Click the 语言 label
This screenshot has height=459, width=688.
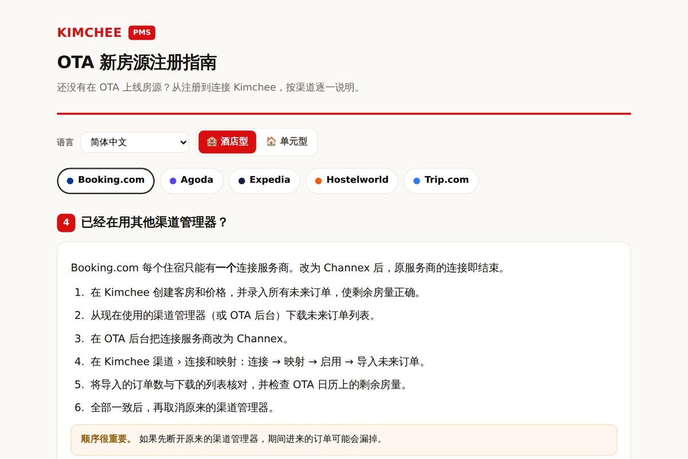point(65,142)
